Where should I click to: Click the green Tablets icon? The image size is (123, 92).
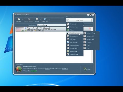pos(68,30)
